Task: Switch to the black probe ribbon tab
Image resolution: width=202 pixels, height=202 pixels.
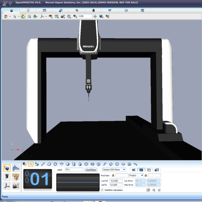Action: point(94,11)
